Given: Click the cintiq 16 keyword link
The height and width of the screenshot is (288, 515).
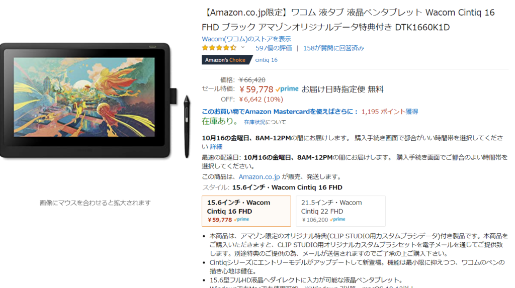Looking at the screenshot, I should (x=266, y=60).
